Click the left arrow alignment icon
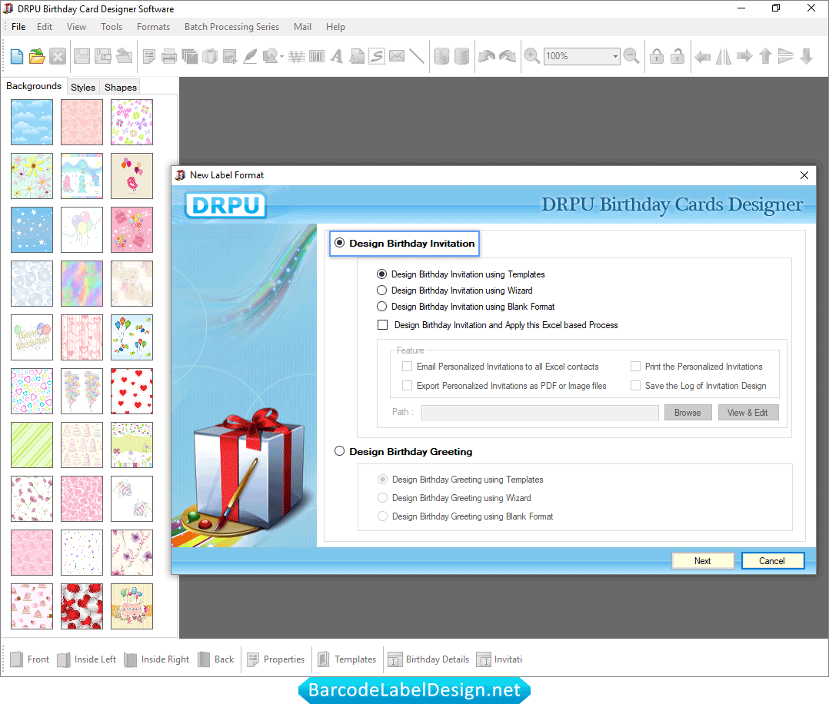Image resolution: width=829 pixels, height=704 pixels. point(703,56)
